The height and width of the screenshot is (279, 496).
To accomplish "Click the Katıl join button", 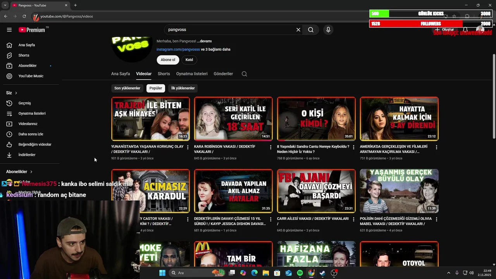I will click(189, 60).
